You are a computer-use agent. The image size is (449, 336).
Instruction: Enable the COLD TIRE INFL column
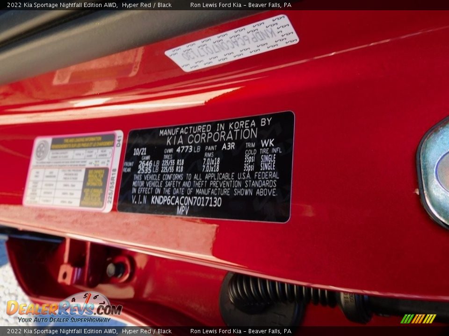pos(264,152)
